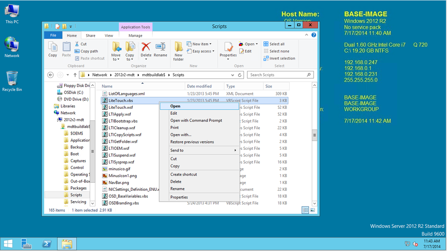The width and height of the screenshot is (447, 251).
Task: Click the file list scrollbar down arrow
Action: click(x=315, y=203)
